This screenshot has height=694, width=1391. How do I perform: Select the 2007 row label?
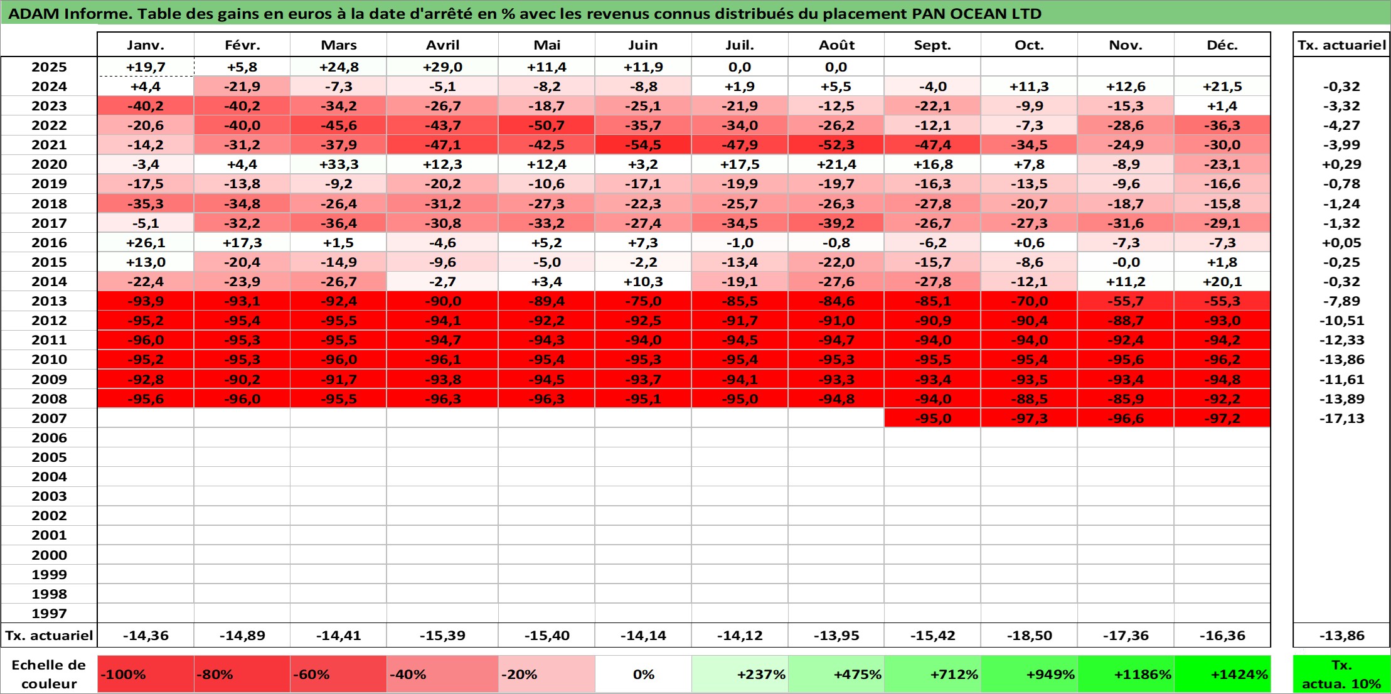49,419
